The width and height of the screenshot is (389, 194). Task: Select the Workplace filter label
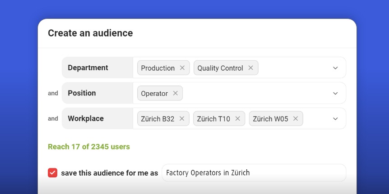point(86,118)
